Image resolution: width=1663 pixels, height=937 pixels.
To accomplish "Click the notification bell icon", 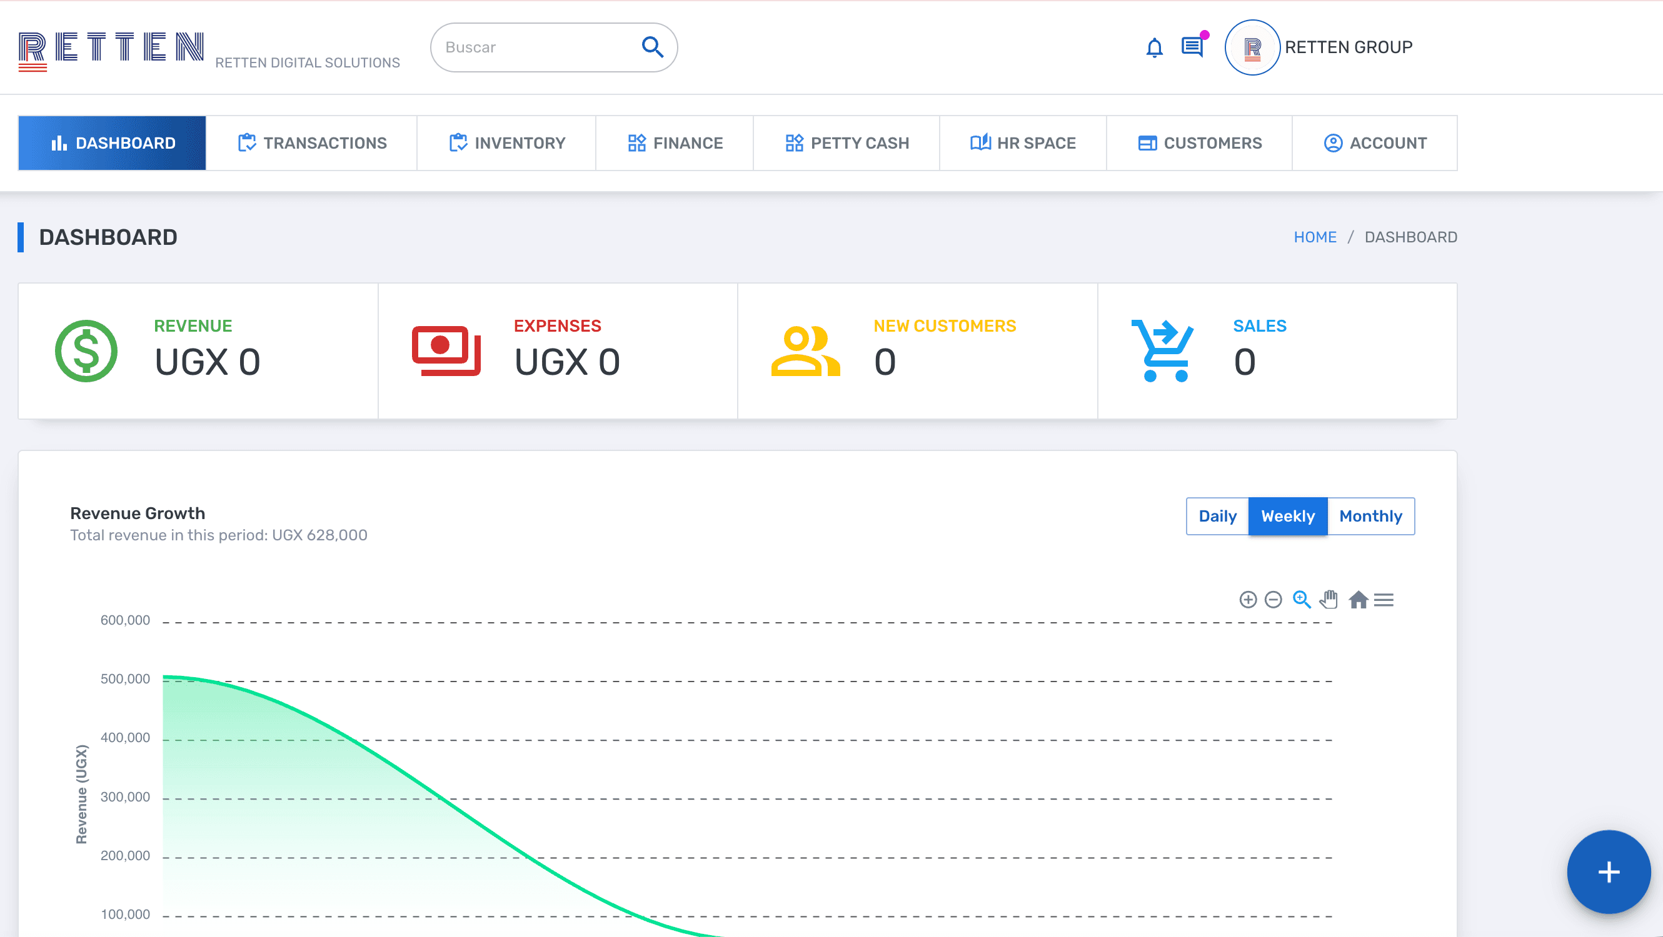I will pyautogui.click(x=1154, y=47).
